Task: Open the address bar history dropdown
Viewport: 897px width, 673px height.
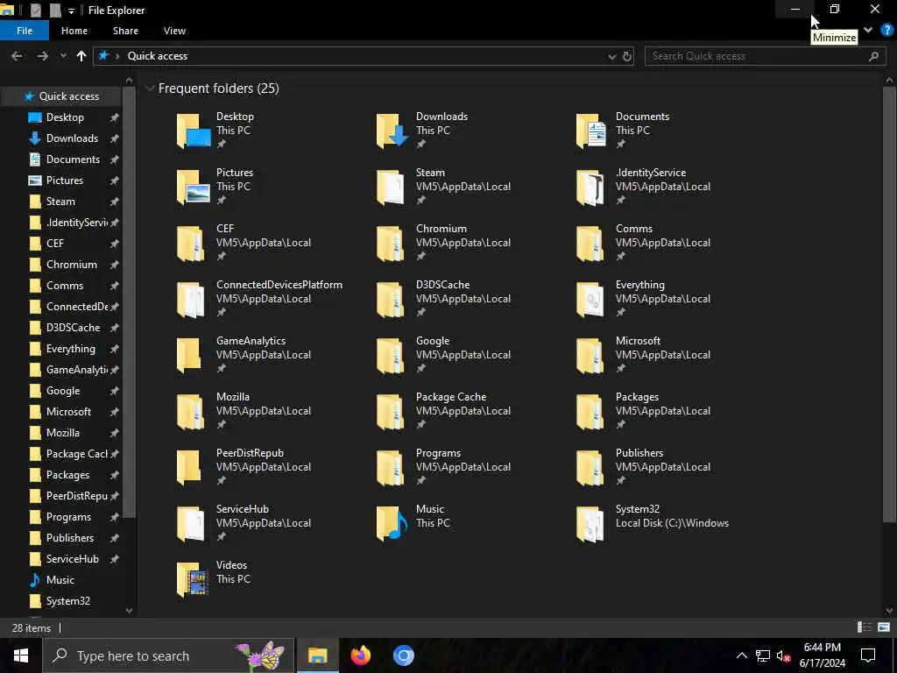Action: tap(611, 56)
